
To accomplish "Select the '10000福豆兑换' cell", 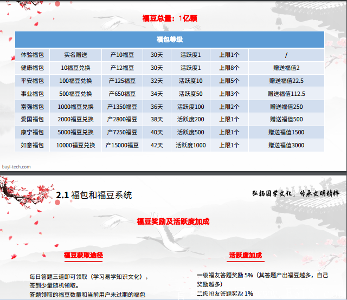I will pos(76,145).
